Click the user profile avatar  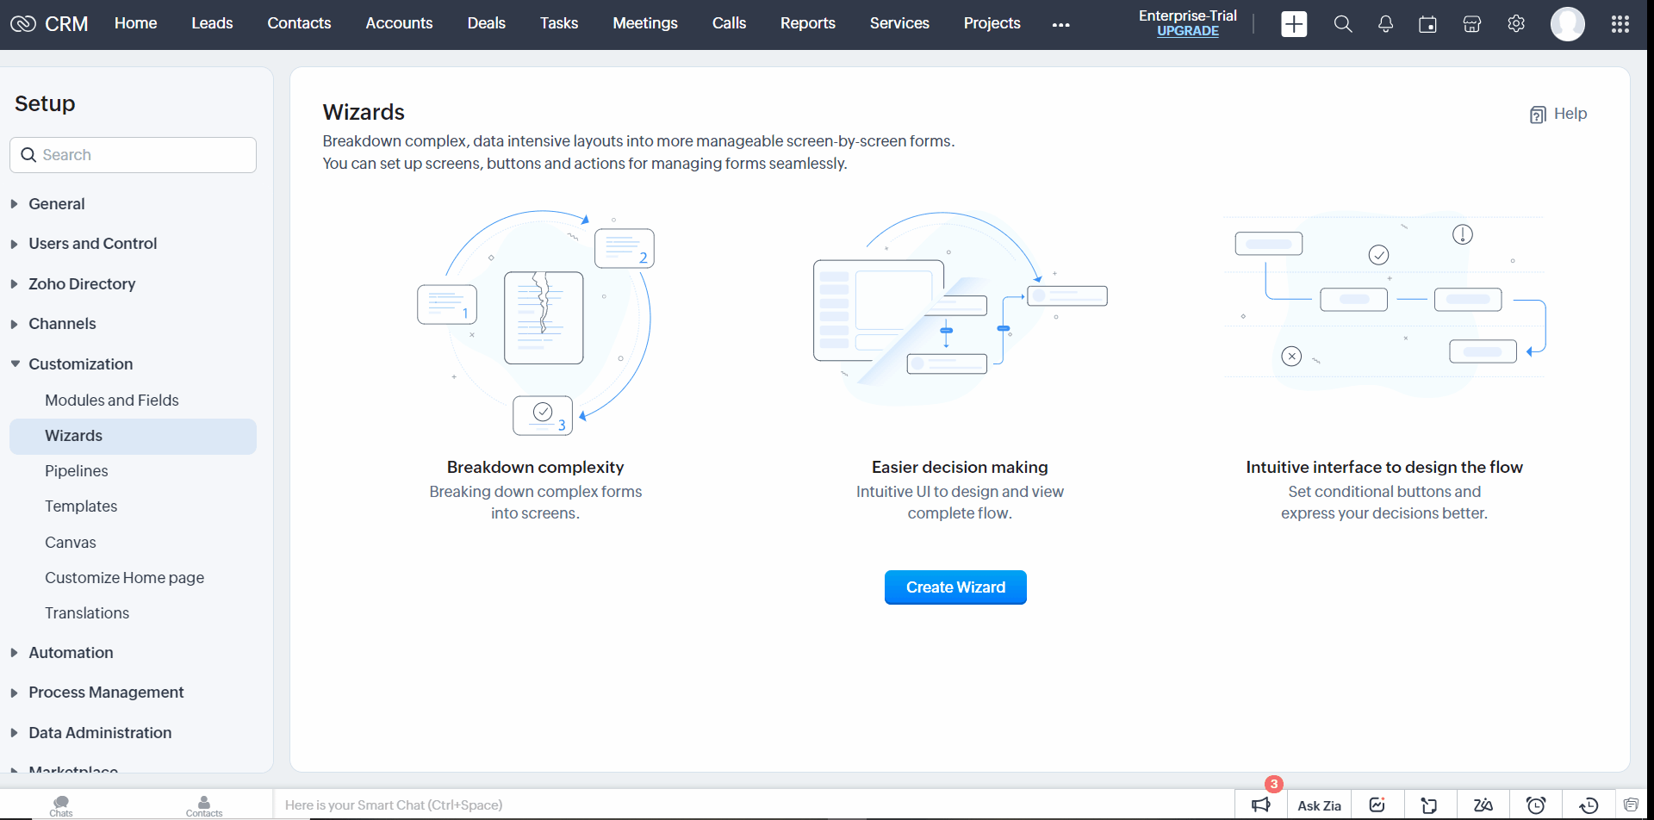(x=1567, y=24)
